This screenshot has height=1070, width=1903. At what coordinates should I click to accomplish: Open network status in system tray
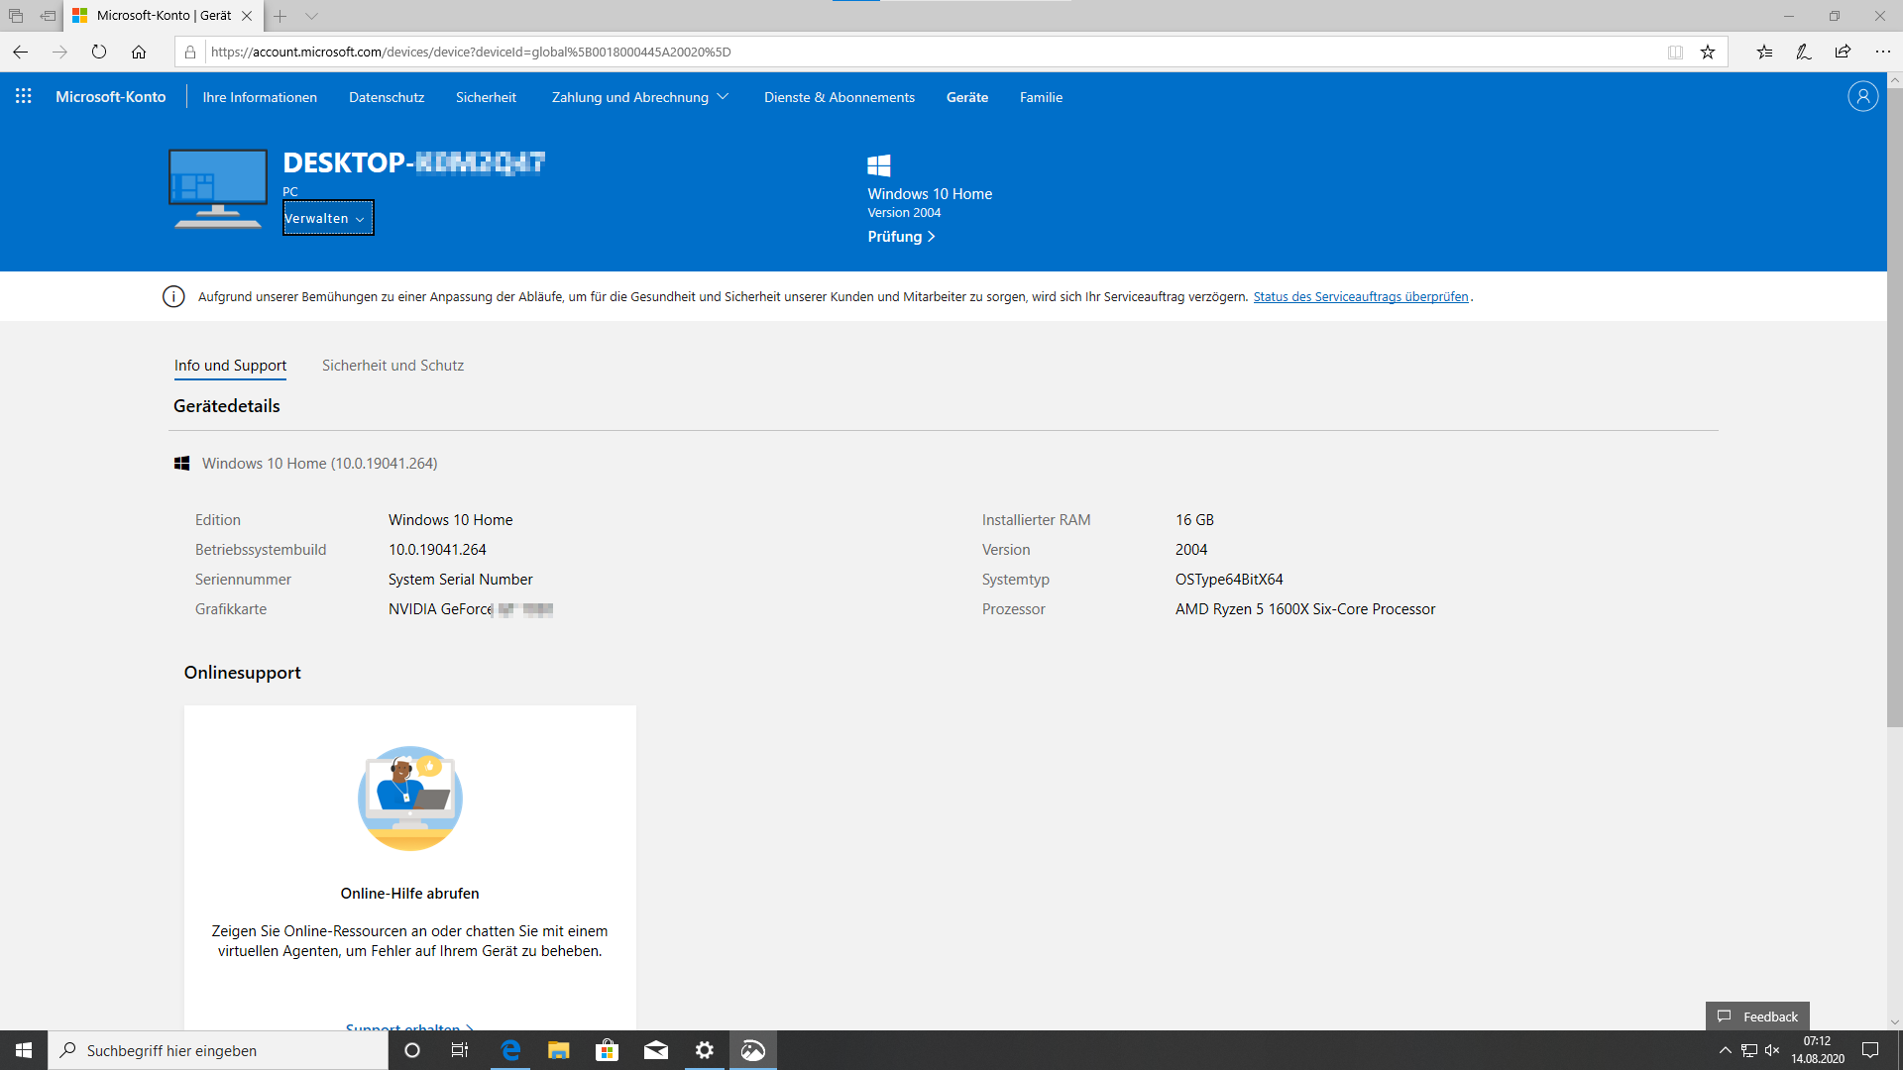point(1749,1050)
